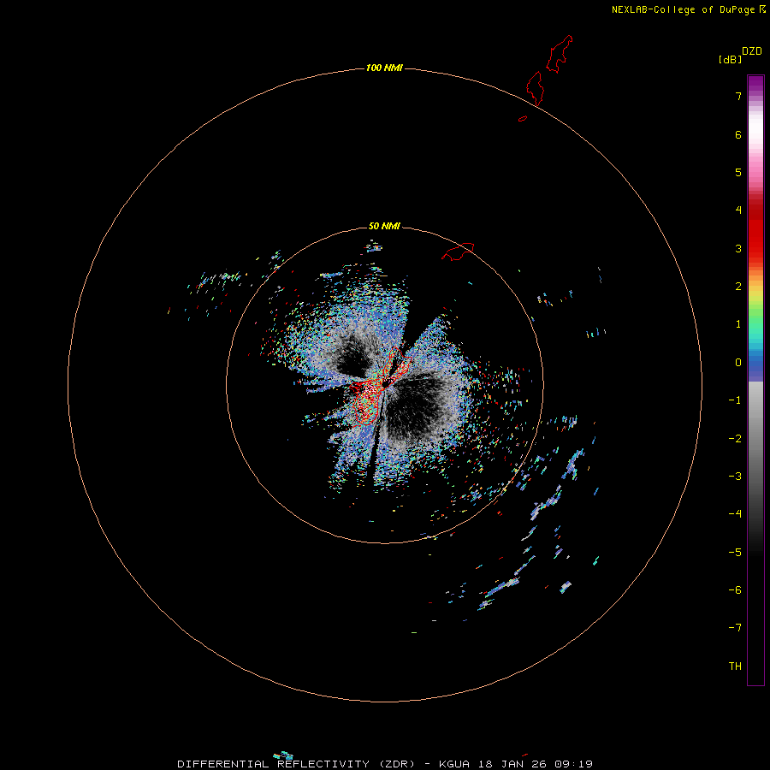Click the [dB] units label

point(731,59)
